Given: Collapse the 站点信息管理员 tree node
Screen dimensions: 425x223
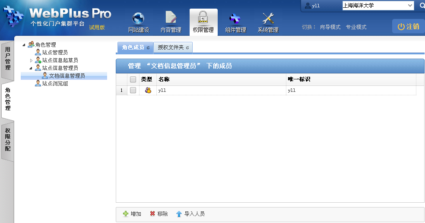Looking at the screenshot, I should pos(31,68).
